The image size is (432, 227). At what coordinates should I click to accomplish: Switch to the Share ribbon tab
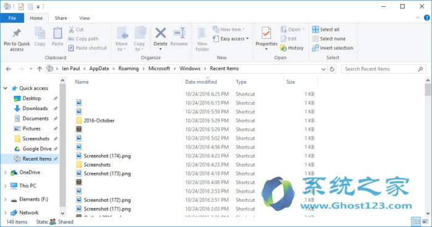coord(60,18)
